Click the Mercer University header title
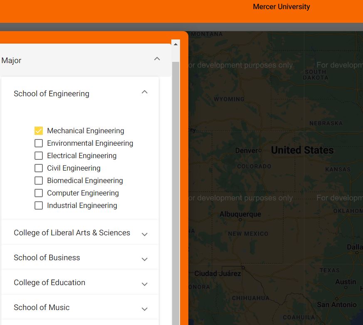Viewport: 363px width, 325px height. pos(281,7)
